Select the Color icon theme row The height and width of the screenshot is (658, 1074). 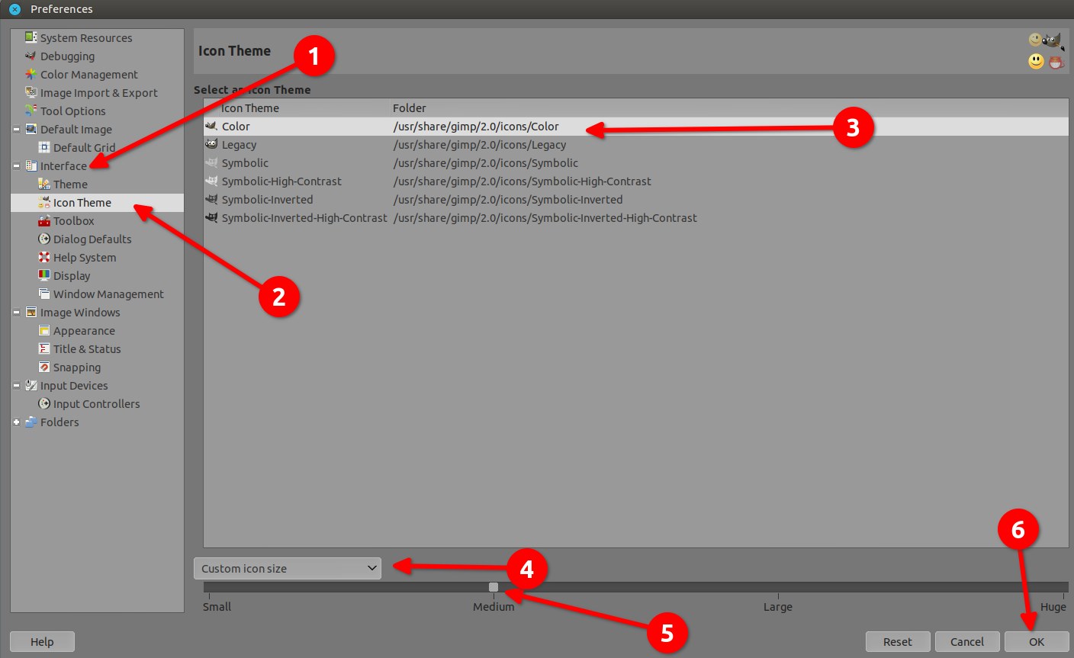click(x=636, y=127)
